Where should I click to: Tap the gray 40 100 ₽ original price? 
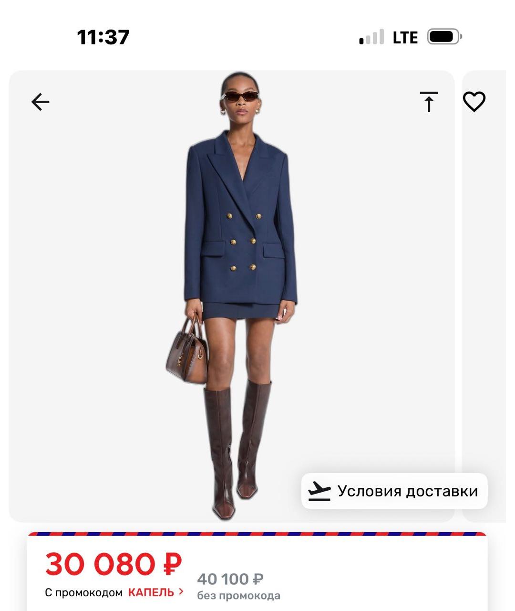click(230, 579)
